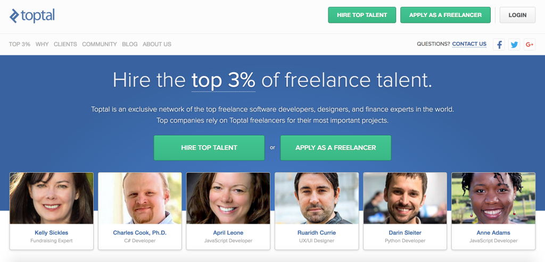Screen dimensions: 545x262
Task: Click the large Apply as a Freelancer button
Action: 336,148
